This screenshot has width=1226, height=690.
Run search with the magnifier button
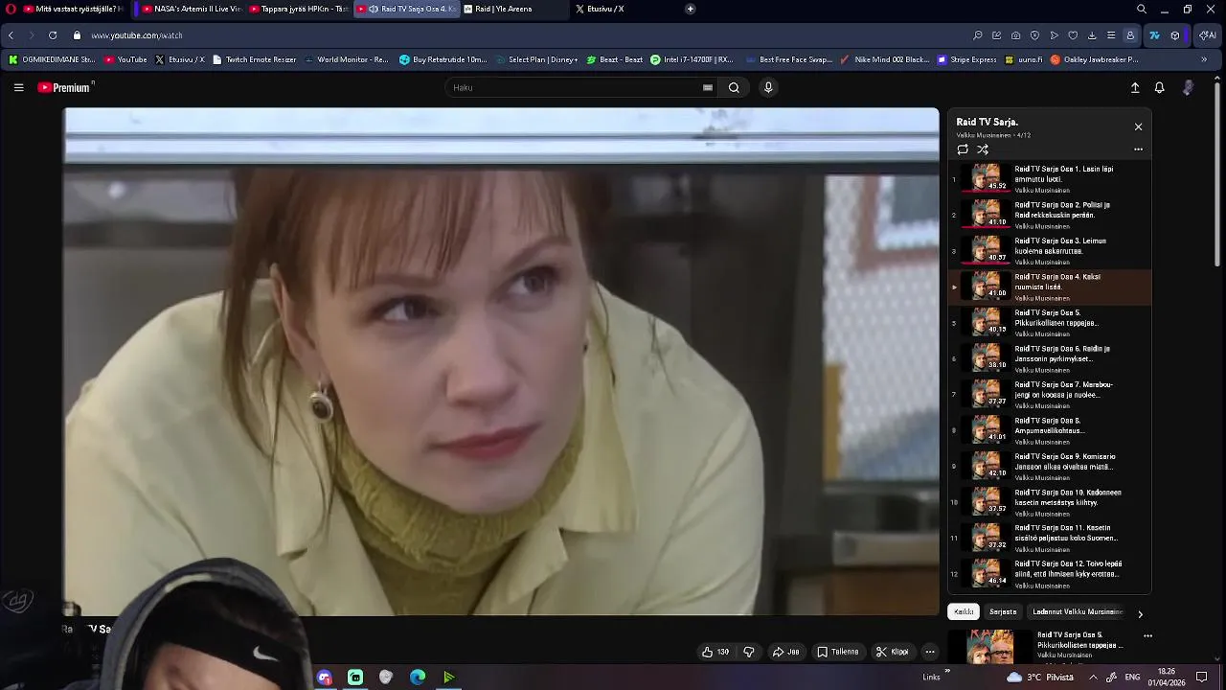pyautogui.click(x=734, y=87)
